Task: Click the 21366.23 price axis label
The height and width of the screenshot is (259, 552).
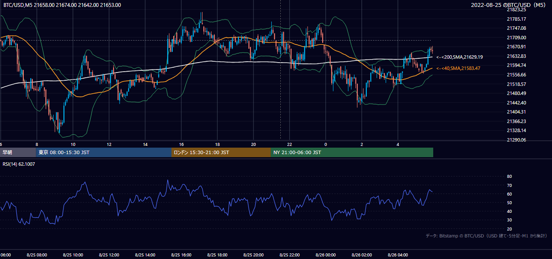Action: [x=516, y=121]
